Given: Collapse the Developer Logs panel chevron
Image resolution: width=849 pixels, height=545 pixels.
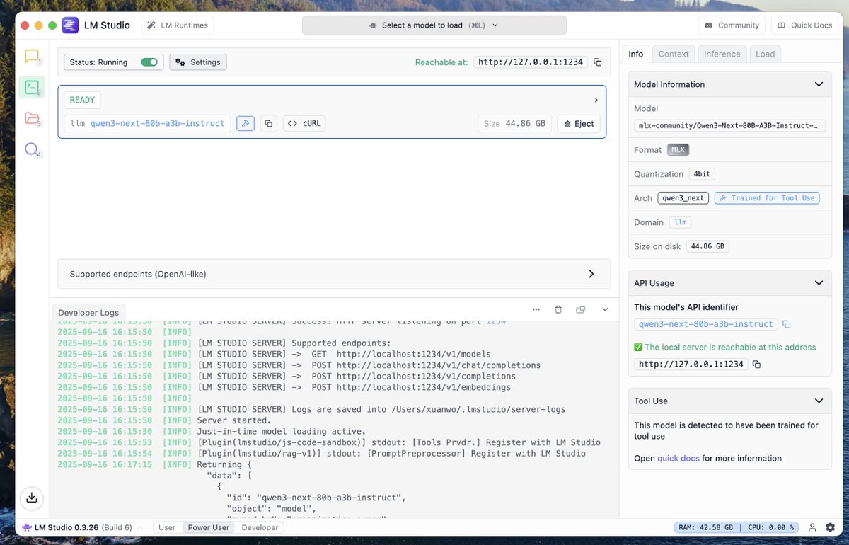Looking at the screenshot, I should [x=605, y=309].
